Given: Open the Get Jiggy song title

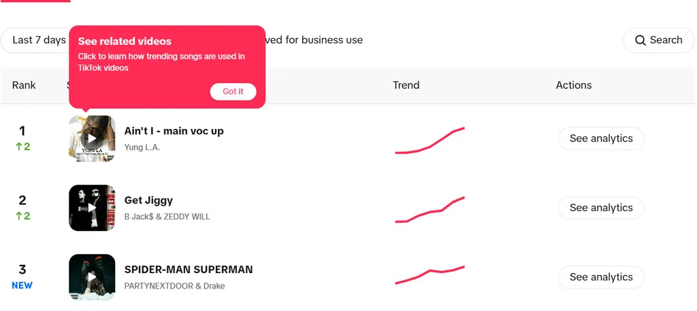Looking at the screenshot, I should 148,200.
